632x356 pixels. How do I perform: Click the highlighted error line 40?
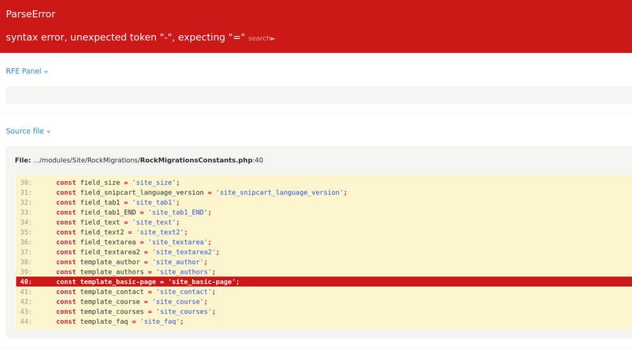click(147, 282)
